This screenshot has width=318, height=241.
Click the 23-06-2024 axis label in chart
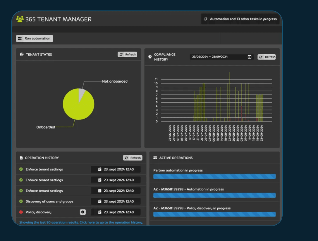click(x=170, y=133)
